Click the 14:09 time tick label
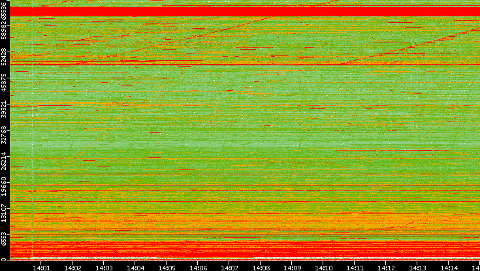Image resolution: width=480 pixels, height=271 pixels. (292, 268)
